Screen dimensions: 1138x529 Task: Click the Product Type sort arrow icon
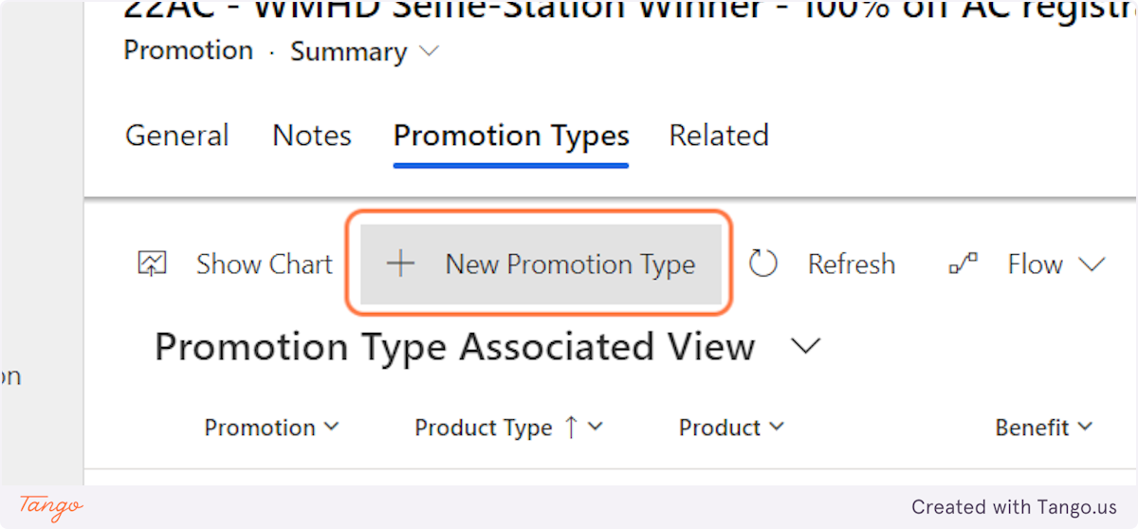point(571,428)
